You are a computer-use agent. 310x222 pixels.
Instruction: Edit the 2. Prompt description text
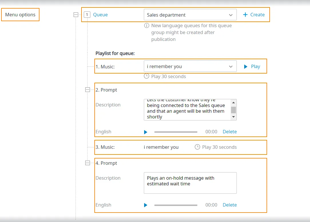(187, 110)
